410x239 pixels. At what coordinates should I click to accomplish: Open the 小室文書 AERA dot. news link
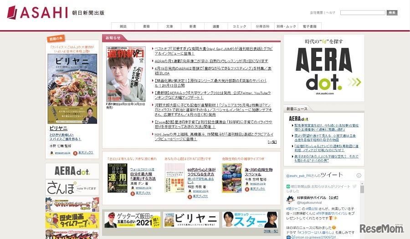pos(325,138)
